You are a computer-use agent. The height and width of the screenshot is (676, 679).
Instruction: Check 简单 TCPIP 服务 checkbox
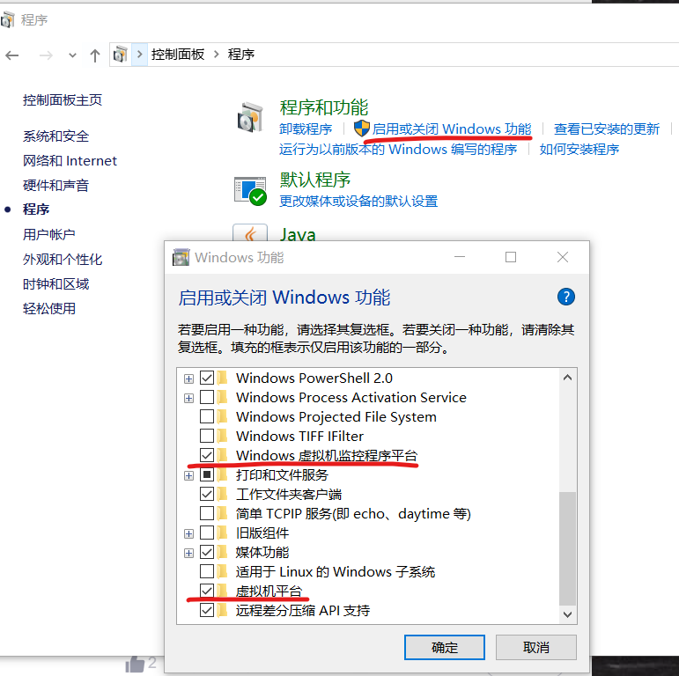(207, 513)
